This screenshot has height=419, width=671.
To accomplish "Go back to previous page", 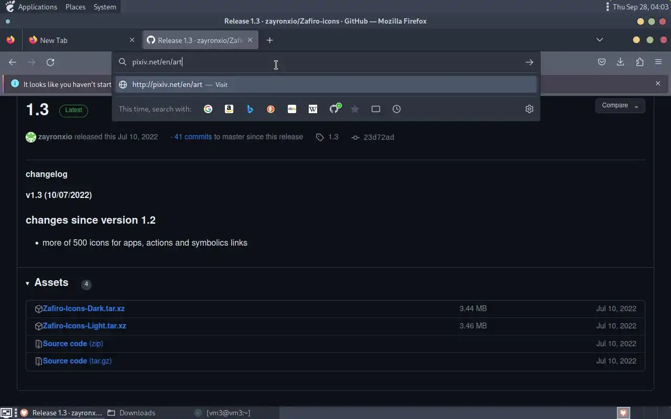I will 13,62.
